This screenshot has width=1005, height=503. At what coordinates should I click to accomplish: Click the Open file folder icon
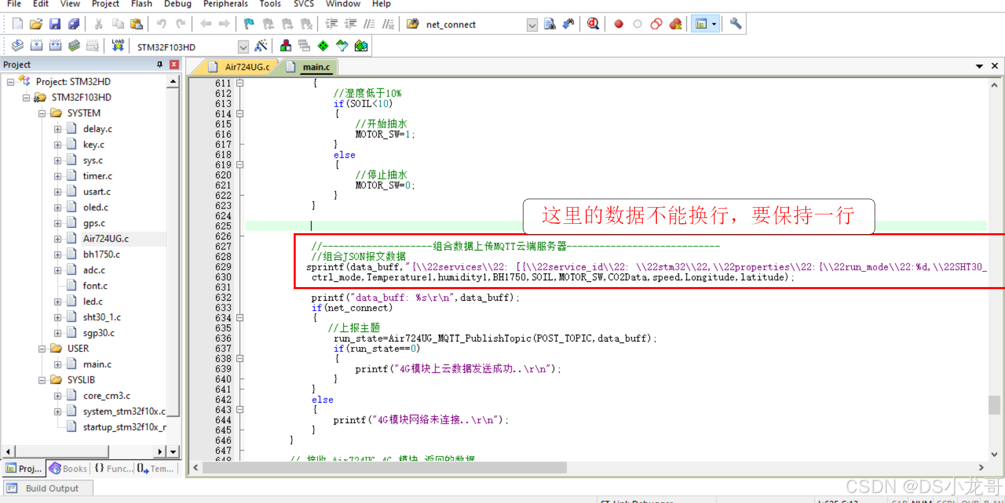[x=36, y=24]
